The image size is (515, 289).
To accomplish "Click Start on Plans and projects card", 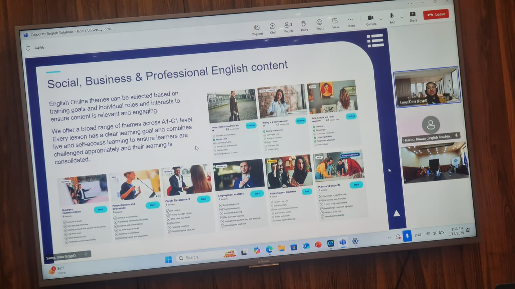I will point(356,185).
